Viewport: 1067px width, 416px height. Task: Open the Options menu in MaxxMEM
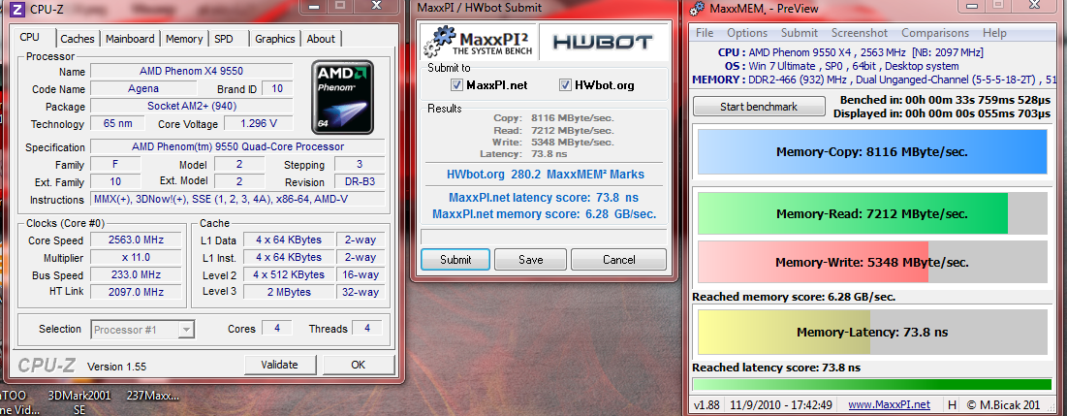[747, 33]
